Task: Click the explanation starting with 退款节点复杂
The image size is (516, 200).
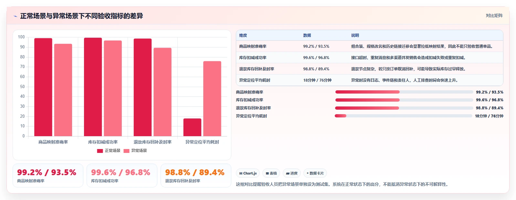Action: 409,69
